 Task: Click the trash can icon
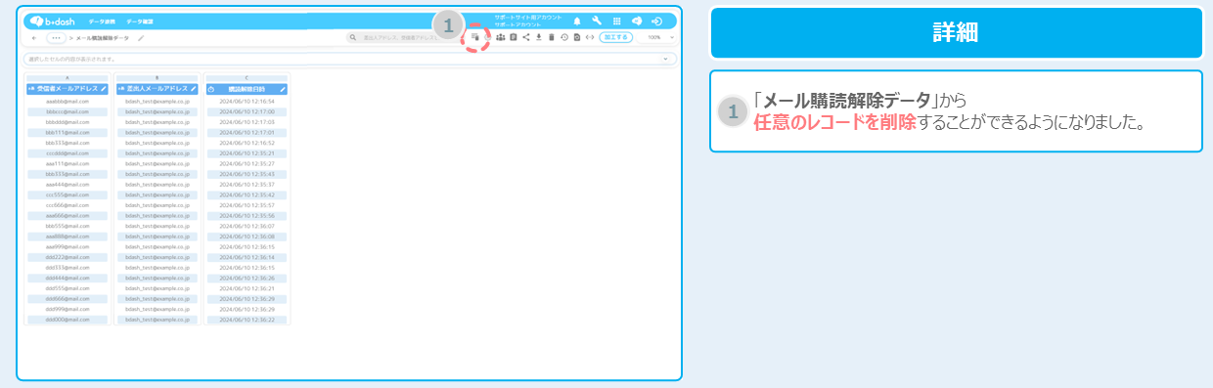(552, 37)
